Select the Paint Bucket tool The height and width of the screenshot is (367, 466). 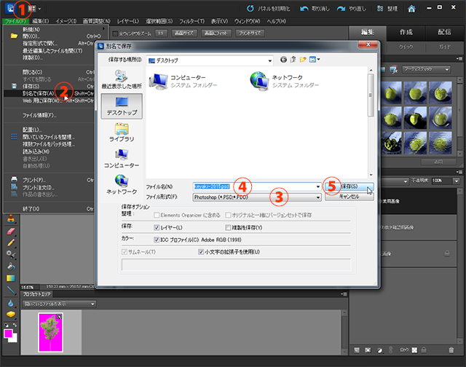[11, 267]
